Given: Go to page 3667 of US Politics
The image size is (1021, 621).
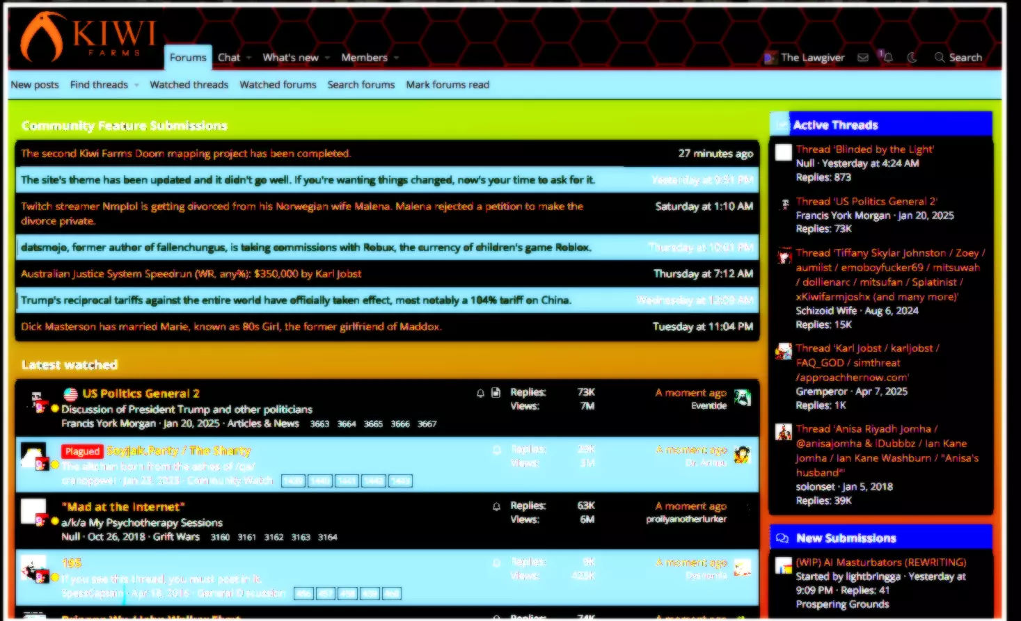Looking at the screenshot, I should [x=427, y=424].
